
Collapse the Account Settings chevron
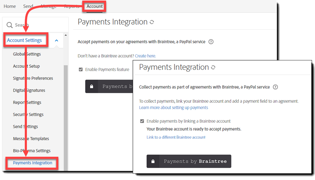(x=57, y=41)
